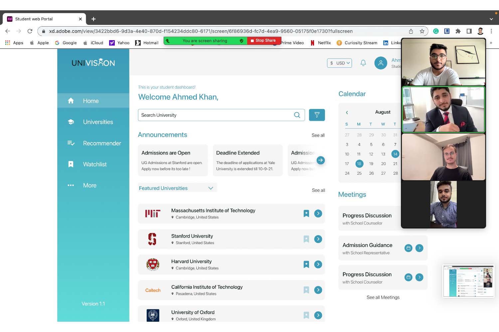Open the notifications bell
Screen dimensions: 499x332
click(x=363, y=63)
